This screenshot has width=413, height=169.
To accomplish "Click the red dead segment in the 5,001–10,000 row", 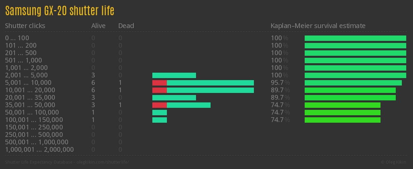I will 159,83.
